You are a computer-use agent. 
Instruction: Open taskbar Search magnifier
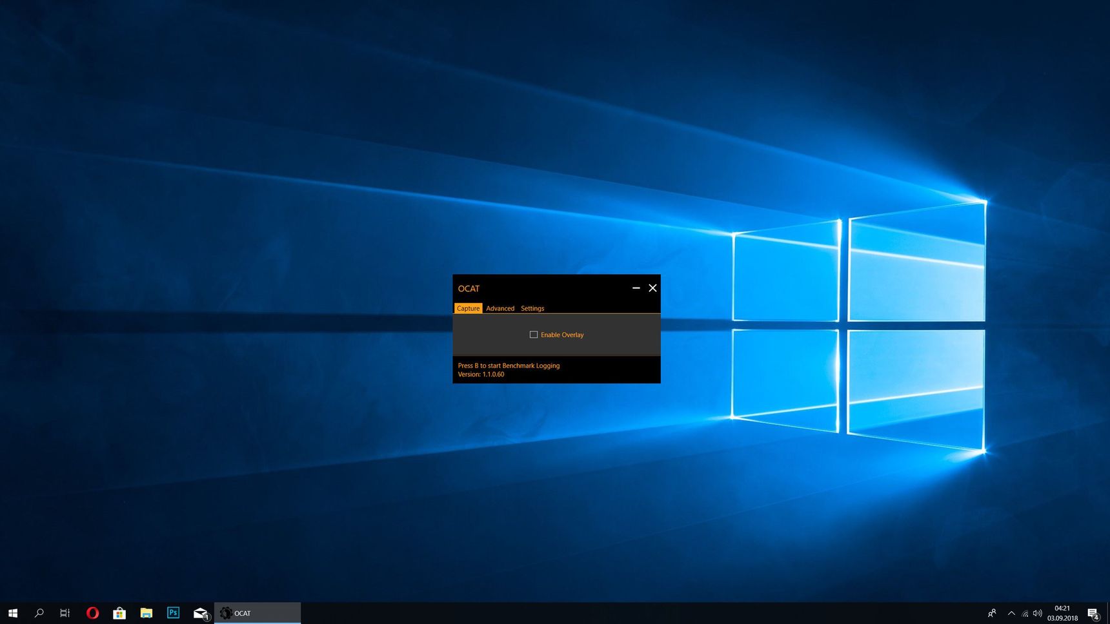[x=39, y=613]
